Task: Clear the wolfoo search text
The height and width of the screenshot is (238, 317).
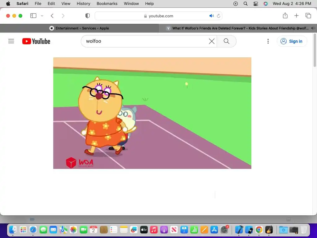Action: (212, 41)
